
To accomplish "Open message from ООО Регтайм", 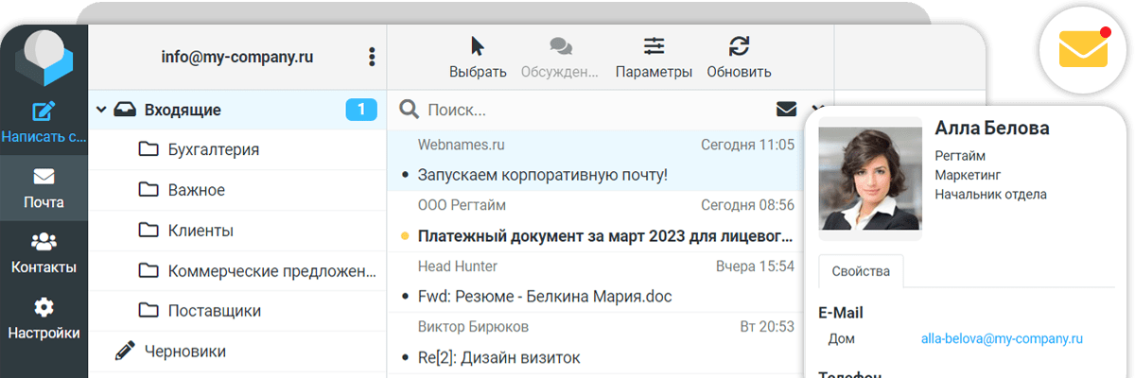I will tap(595, 221).
